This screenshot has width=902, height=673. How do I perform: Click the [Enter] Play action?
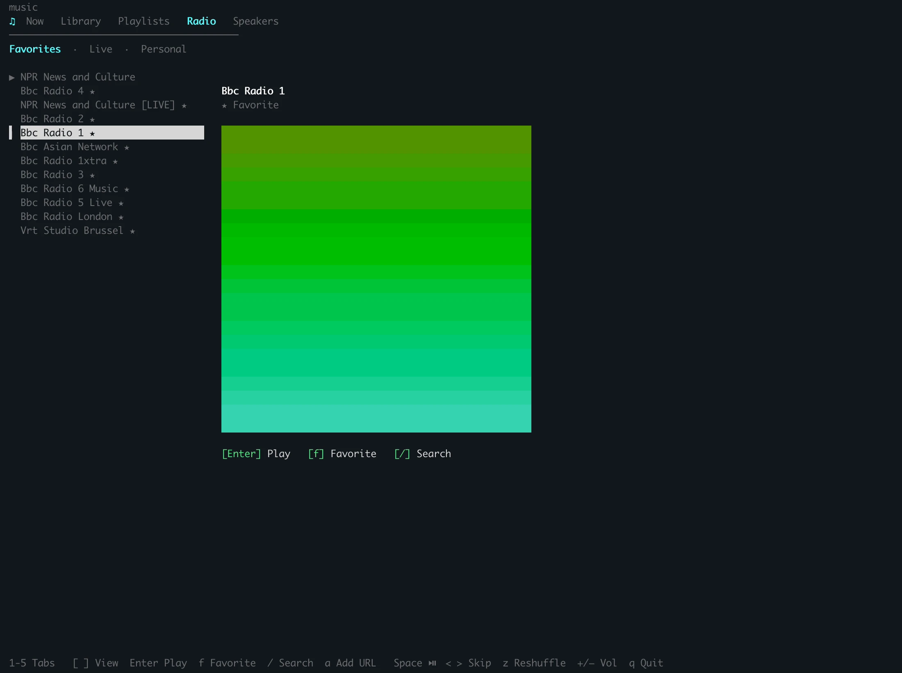click(x=256, y=454)
